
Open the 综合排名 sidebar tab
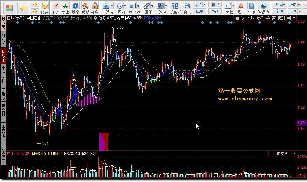coord(4,112)
